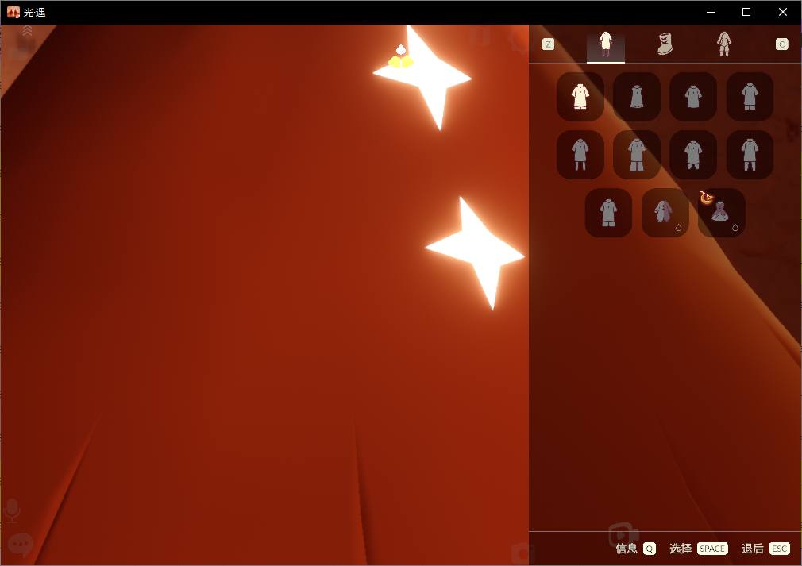Click the 选择 select label
This screenshot has height=566, width=802.
[681, 549]
